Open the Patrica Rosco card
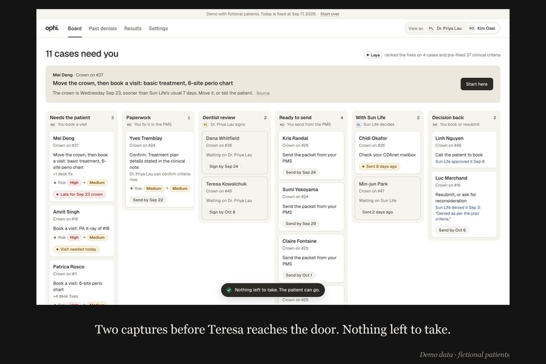Screen dimensions: 546x364 [x=82, y=282]
